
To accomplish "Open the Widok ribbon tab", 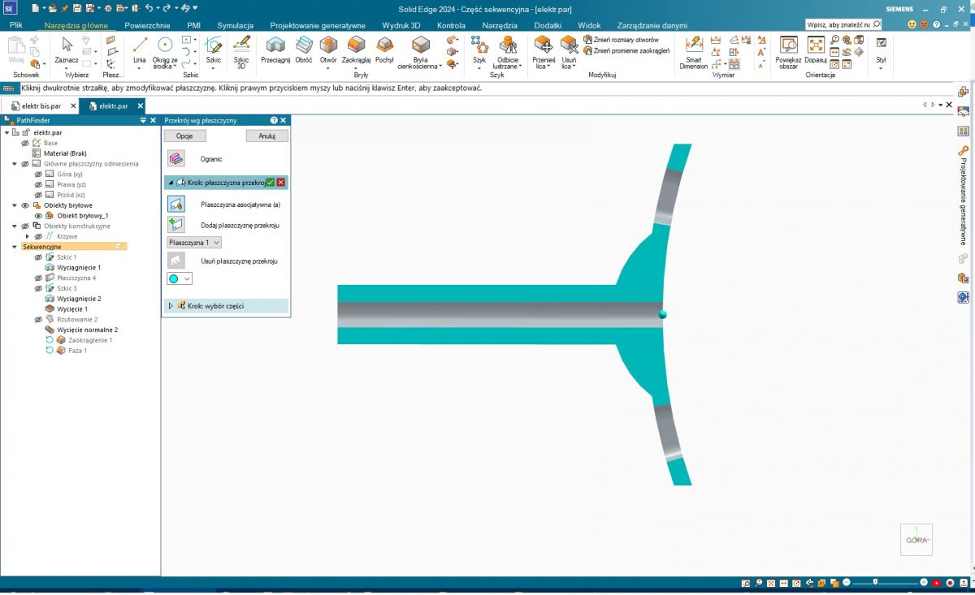I will pyautogui.click(x=589, y=25).
